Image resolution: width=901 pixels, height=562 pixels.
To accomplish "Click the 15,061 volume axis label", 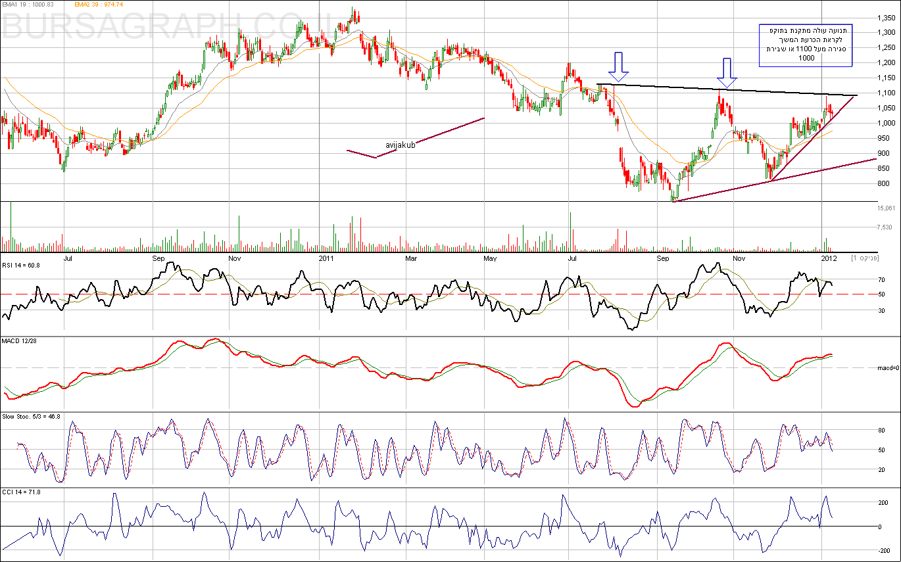I will (x=885, y=208).
